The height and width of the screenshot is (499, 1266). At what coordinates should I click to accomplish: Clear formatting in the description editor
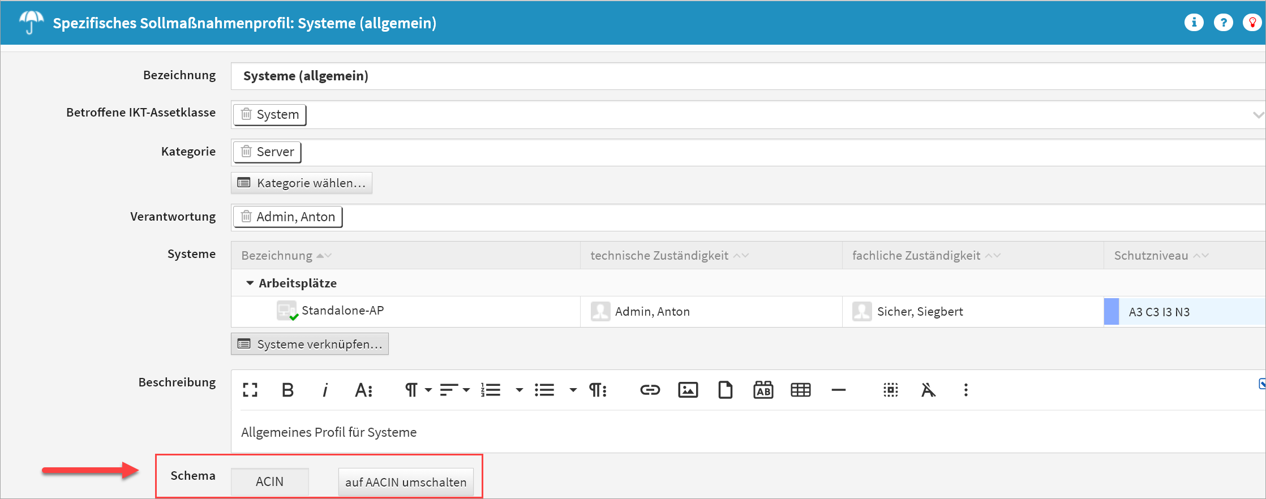928,390
